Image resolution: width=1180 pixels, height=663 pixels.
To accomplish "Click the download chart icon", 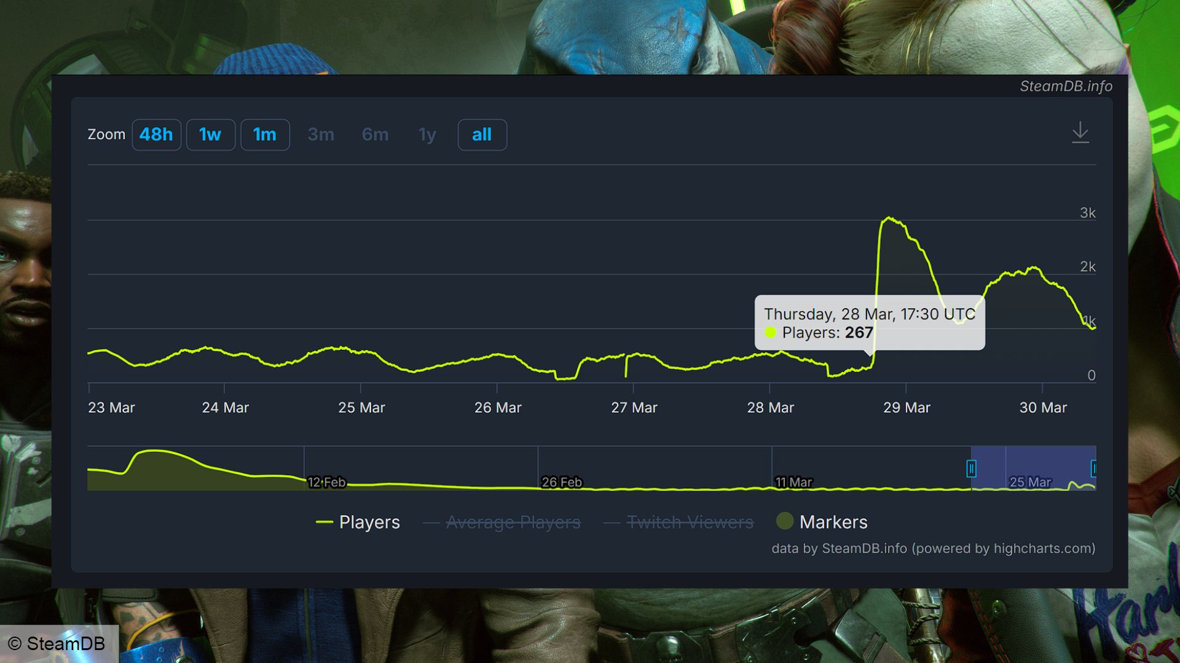I will click(x=1080, y=133).
